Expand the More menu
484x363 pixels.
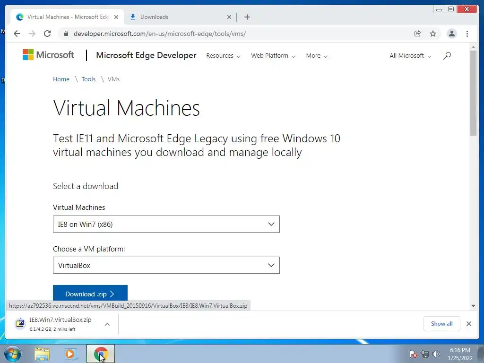click(x=317, y=56)
